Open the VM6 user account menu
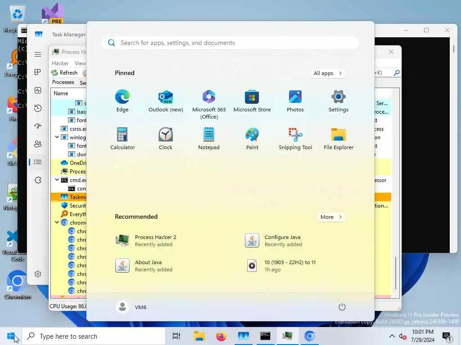The image size is (461, 345). [131, 307]
